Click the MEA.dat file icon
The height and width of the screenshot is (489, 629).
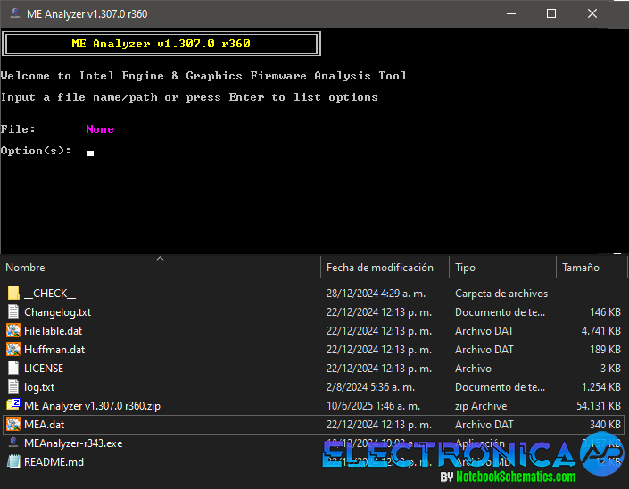click(13, 425)
